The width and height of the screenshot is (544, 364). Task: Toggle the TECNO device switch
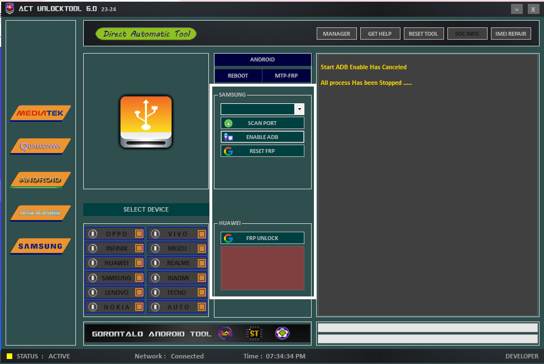pos(155,293)
